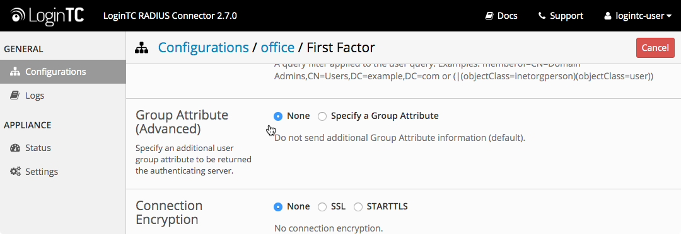
Task: Select Specify a Group Attribute option
Action: pos(322,116)
